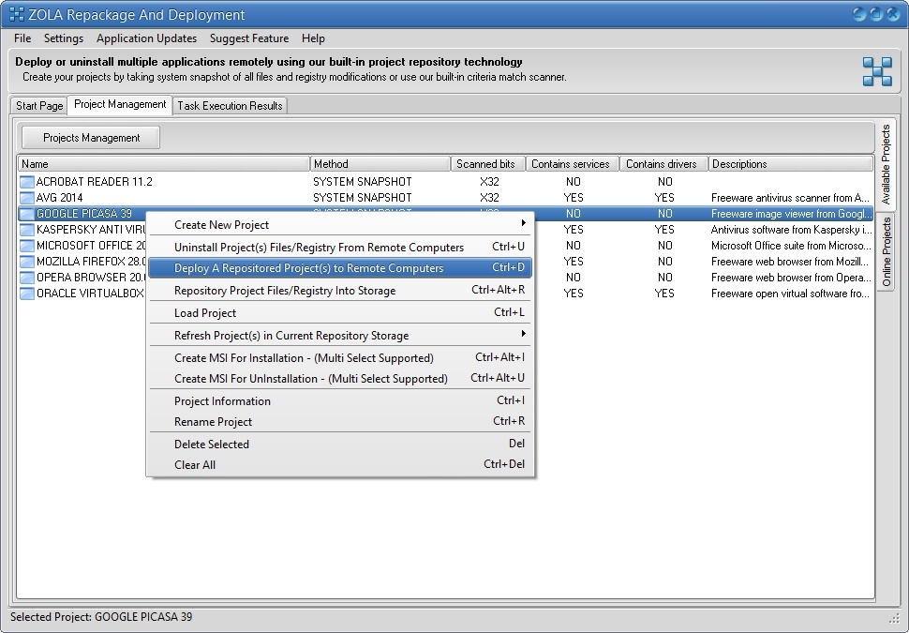
Task: Click the vertical scrollbar of the project list
Action: [x=870, y=375]
